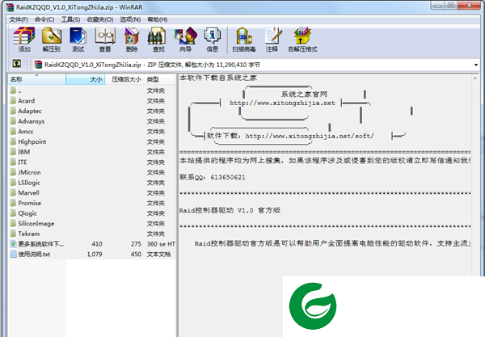485x337 pixels.
Task: Open the View (查看) toolbar icon
Action: pos(105,40)
